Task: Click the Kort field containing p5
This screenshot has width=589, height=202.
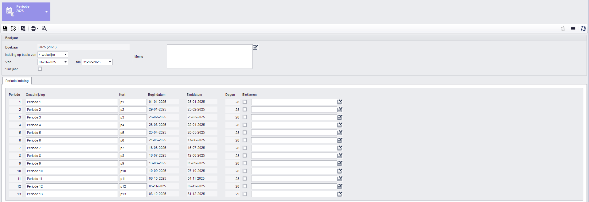Action: click(x=133, y=133)
